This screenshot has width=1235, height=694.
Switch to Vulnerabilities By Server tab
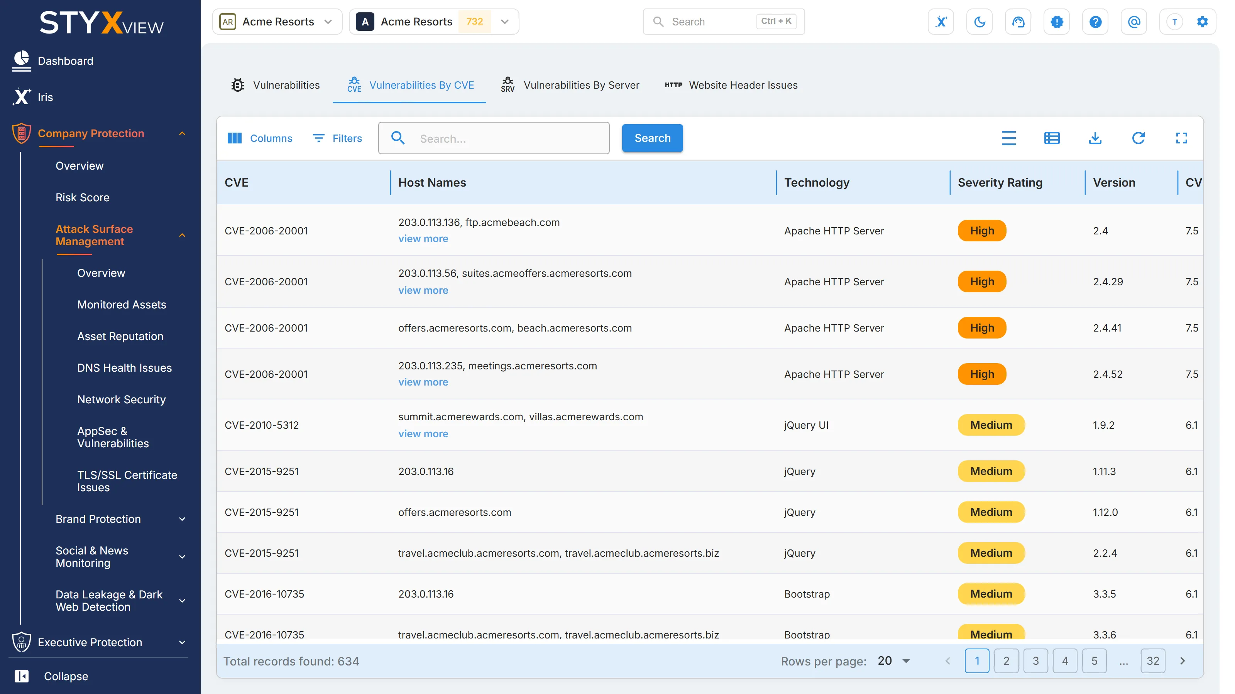coord(570,85)
